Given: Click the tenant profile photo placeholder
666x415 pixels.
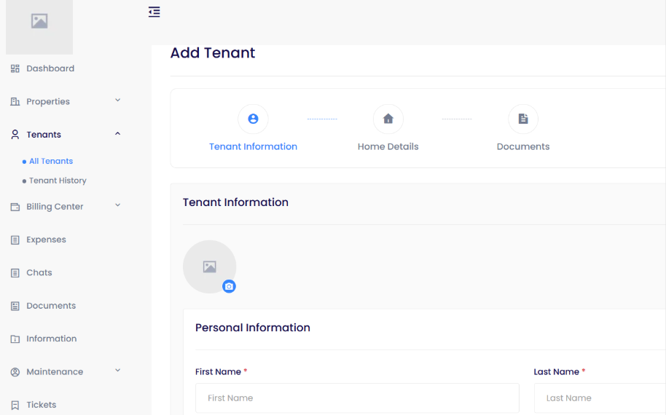Looking at the screenshot, I should (x=209, y=266).
